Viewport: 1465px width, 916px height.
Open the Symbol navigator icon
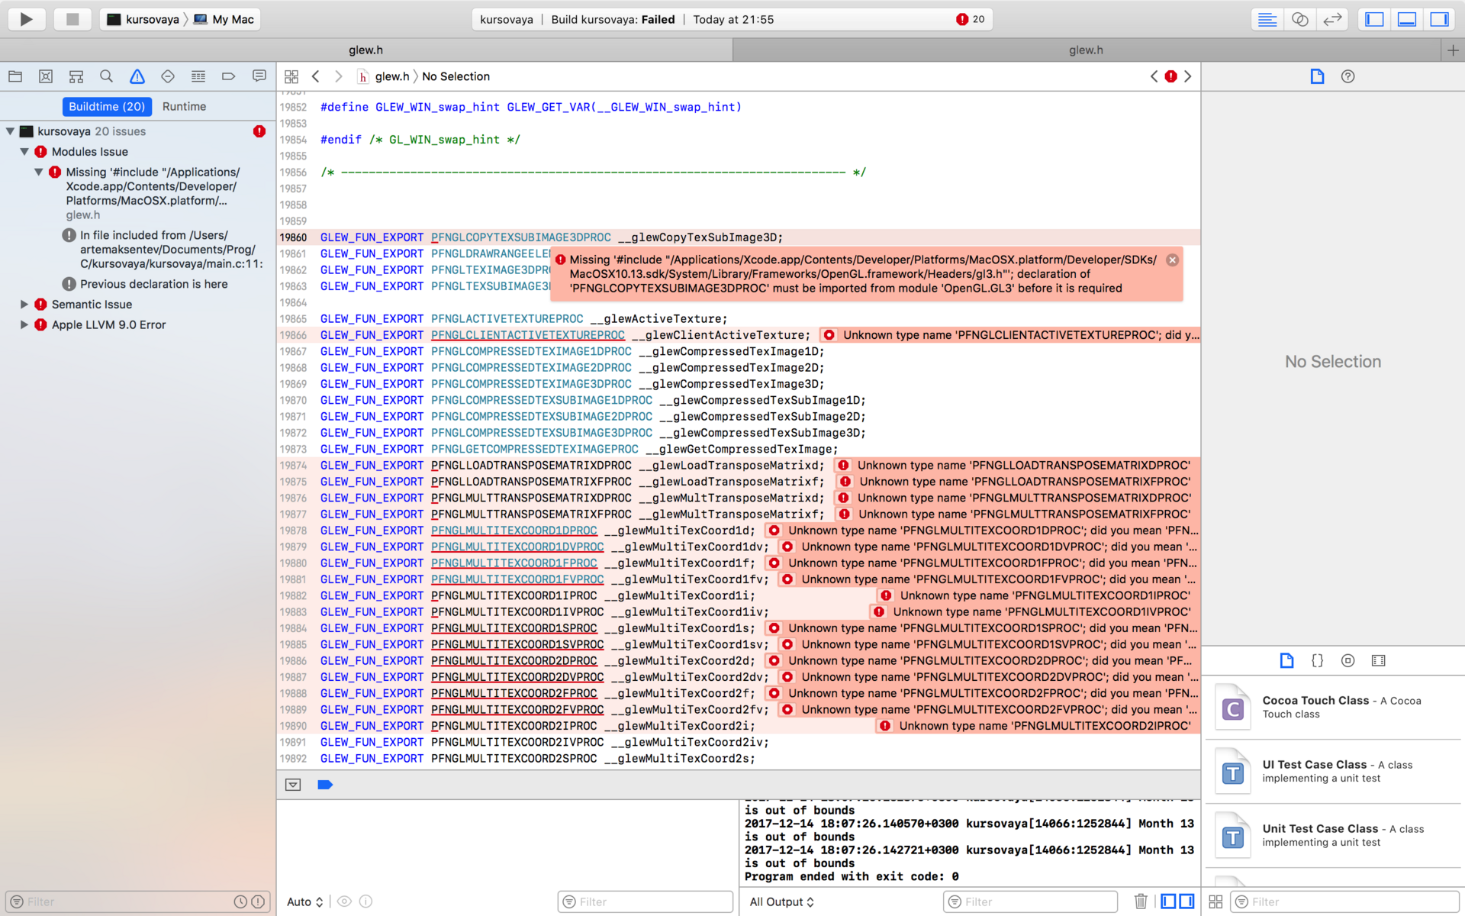[x=76, y=76]
